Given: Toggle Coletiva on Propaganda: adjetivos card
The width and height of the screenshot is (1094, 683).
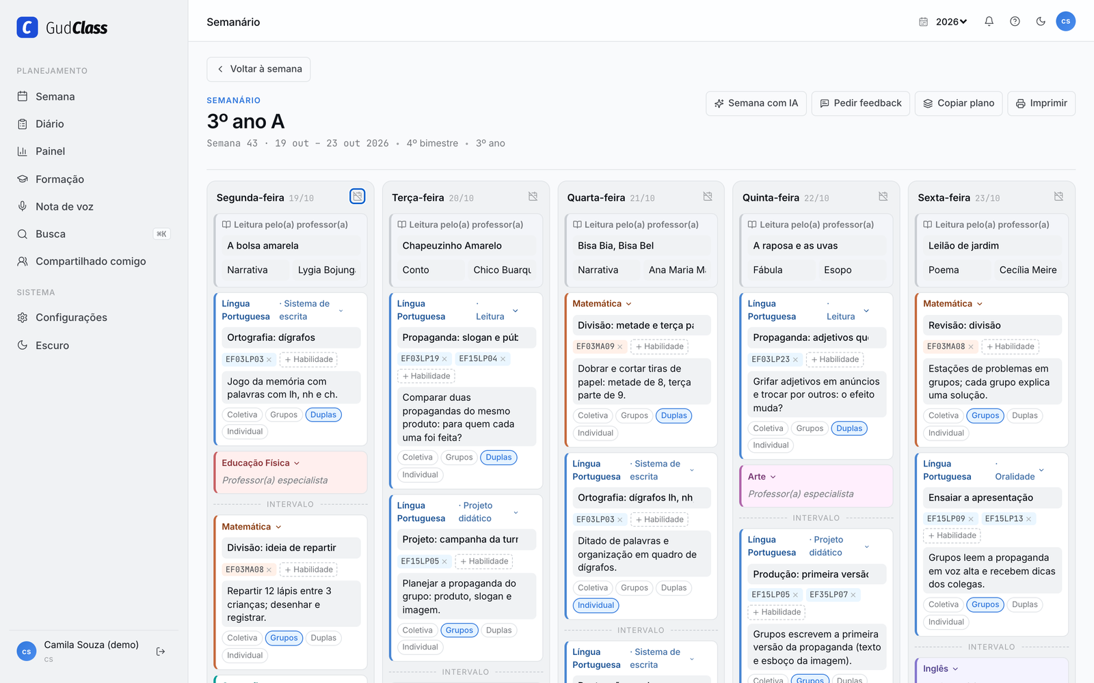Looking at the screenshot, I should [768, 428].
